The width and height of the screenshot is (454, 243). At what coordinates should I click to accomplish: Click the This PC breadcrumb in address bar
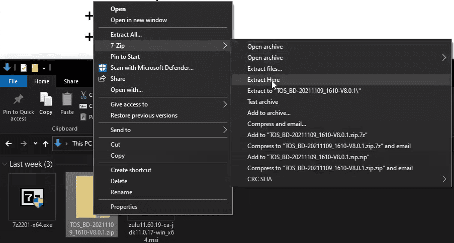click(81, 144)
